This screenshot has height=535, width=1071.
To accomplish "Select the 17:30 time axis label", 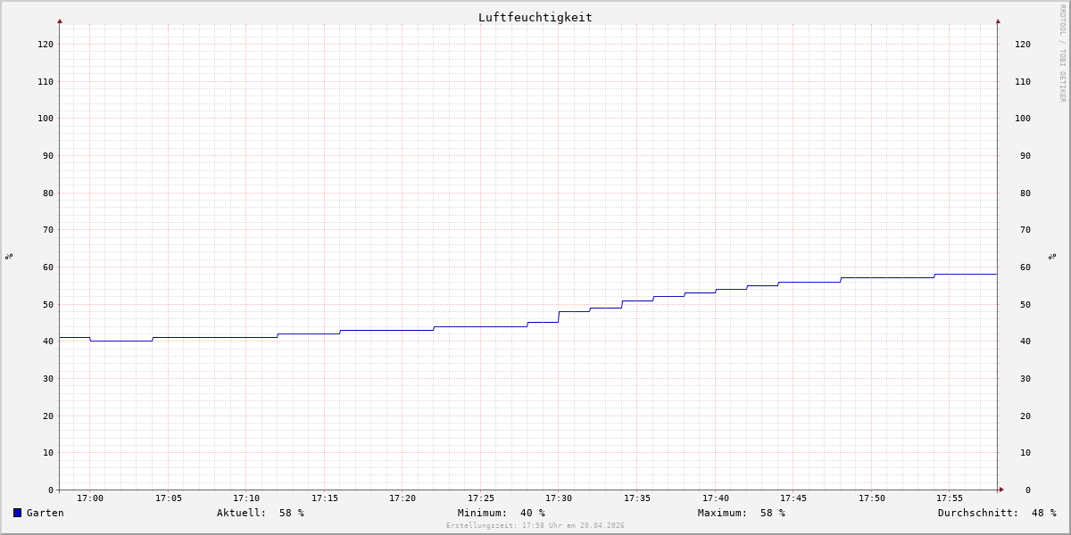I will pos(559,498).
